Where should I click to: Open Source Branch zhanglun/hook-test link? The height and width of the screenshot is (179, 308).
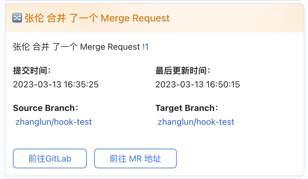pos(54,122)
